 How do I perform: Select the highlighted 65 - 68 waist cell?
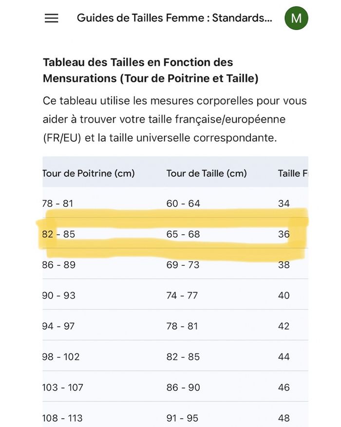click(x=183, y=234)
